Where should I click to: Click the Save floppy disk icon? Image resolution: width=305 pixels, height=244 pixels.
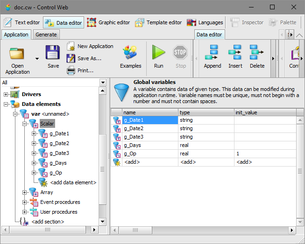53,52
